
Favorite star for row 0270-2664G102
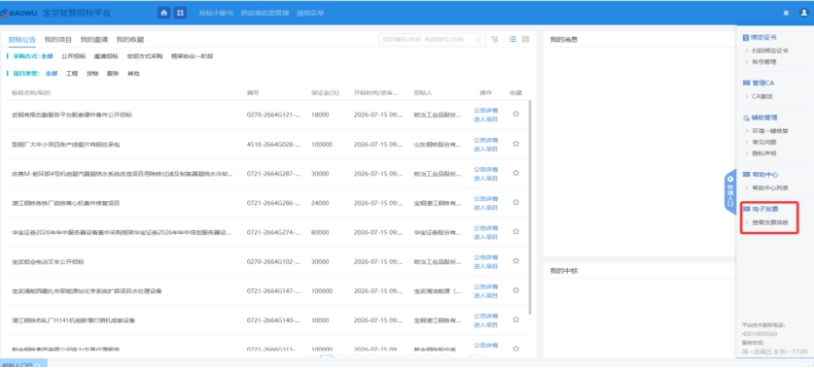pyautogui.click(x=515, y=261)
